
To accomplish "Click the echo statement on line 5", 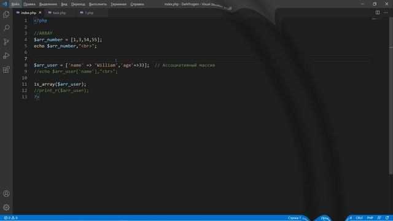I will pyautogui.click(x=66, y=46).
